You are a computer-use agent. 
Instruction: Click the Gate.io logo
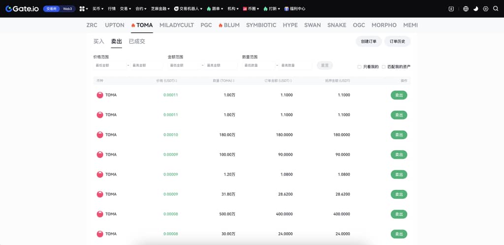[22, 9]
